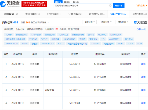148x110 pixels.
Task: Click the red 官方备案企业征信机构 banner
Action: pyautogui.click(x=34, y=4)
